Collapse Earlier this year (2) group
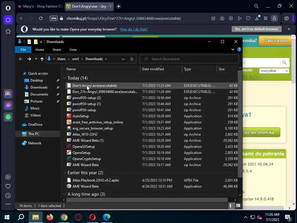Screen dimensions: 297x223 pos(65,173)
